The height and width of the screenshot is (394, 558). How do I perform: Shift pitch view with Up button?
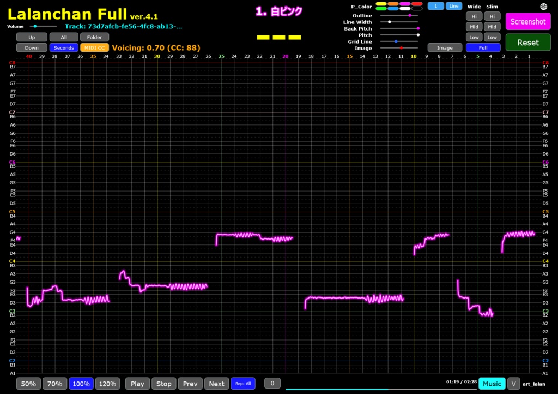[32, 38]
